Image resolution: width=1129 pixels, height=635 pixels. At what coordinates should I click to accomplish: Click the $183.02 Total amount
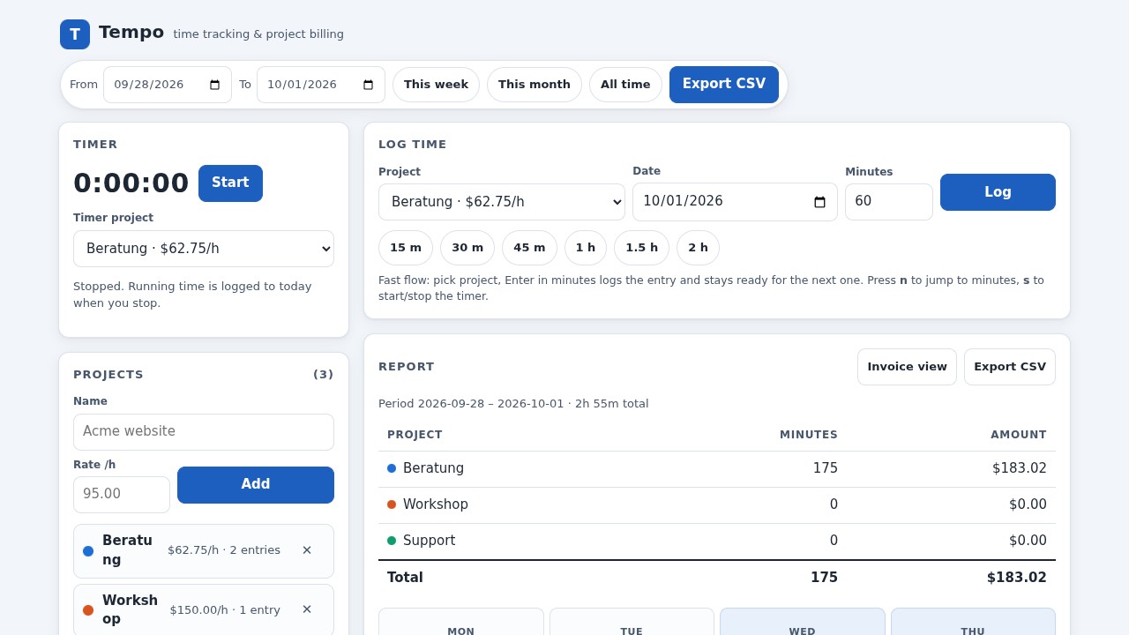1016,578
